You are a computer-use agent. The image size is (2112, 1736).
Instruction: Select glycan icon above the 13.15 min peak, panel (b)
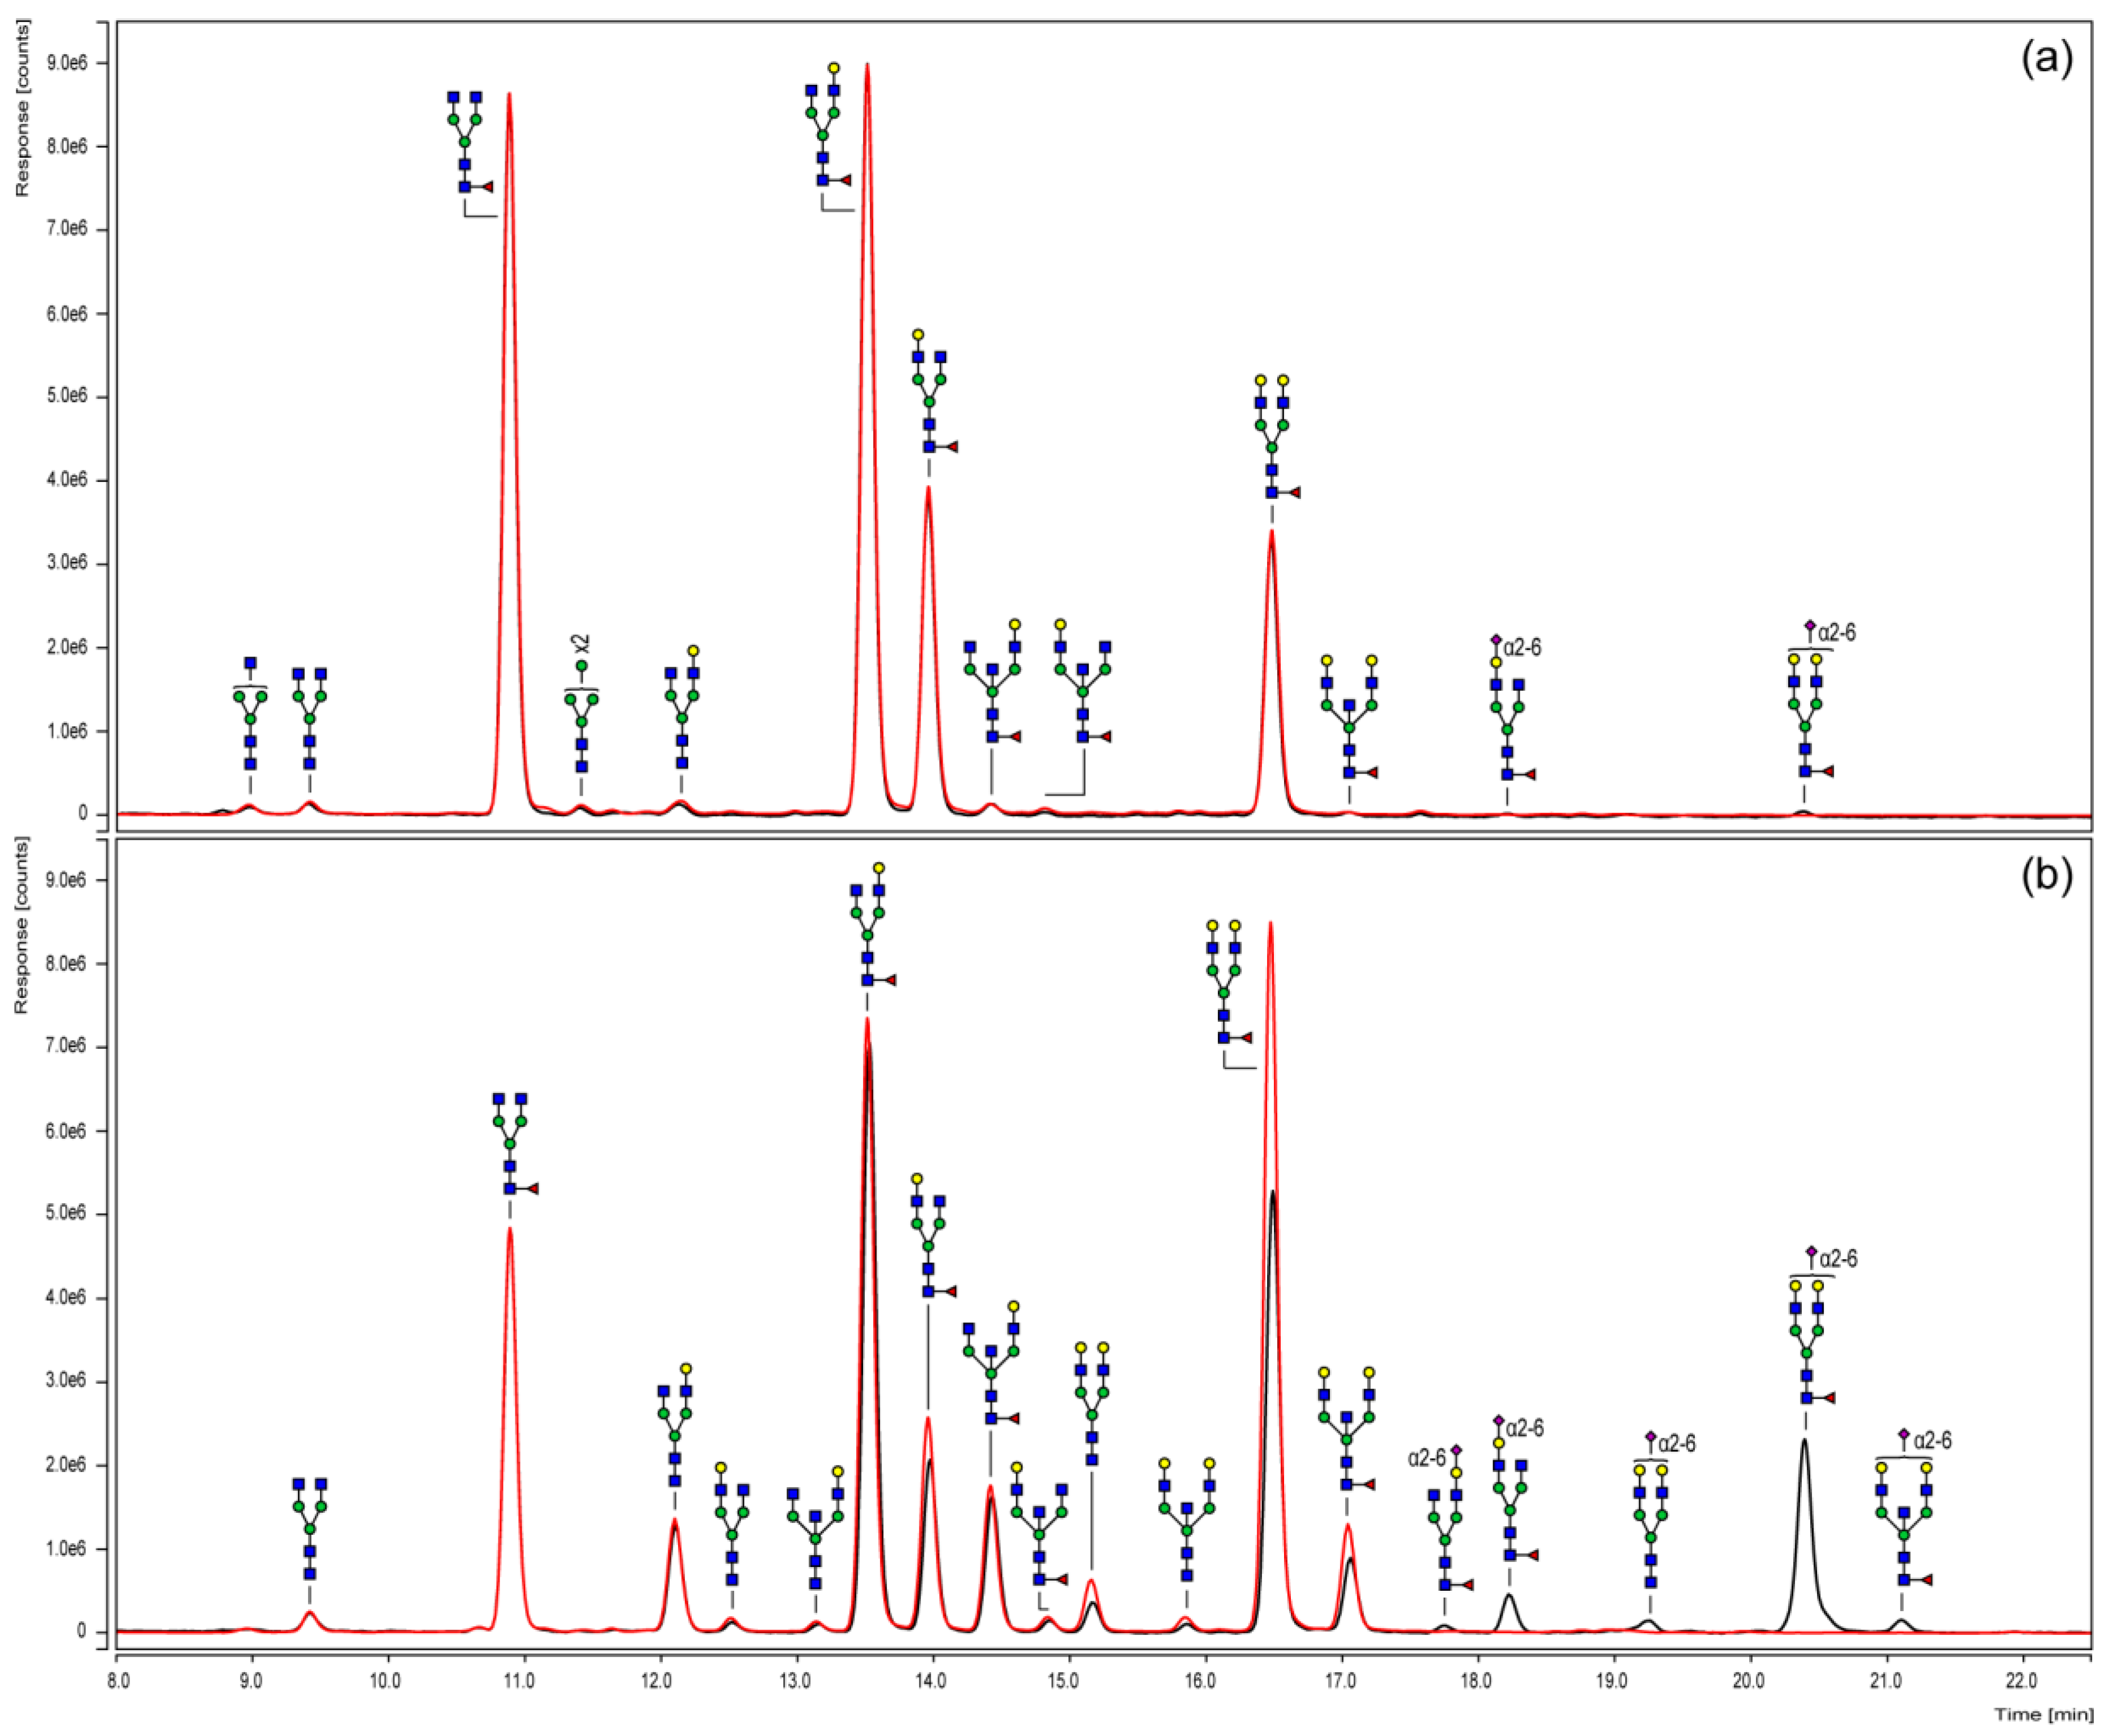coord(815,1528)
